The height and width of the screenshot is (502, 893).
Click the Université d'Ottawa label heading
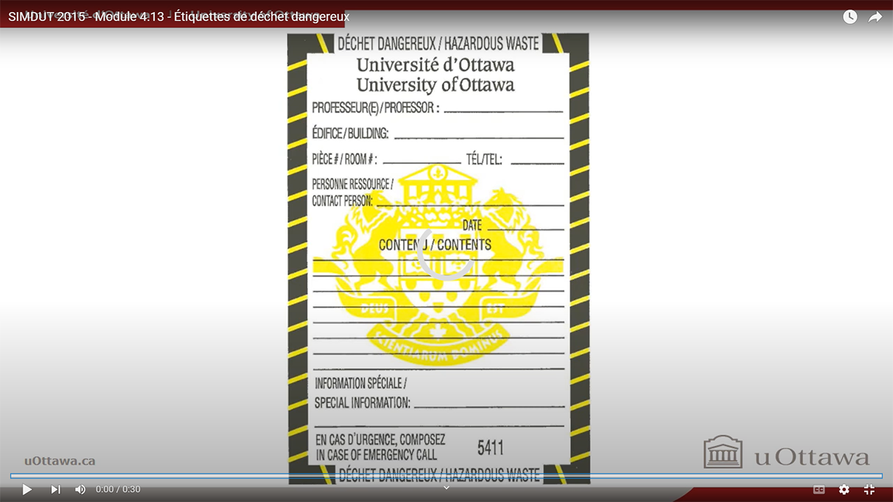tap(435, 65)
